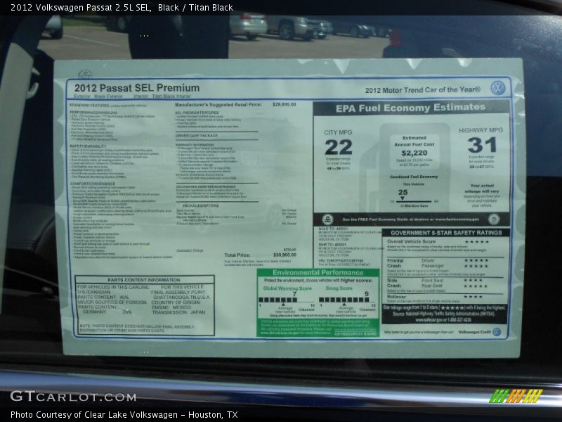This screenshot has height=422, width=562.
Task: Click the 'SHIP TO' dealer address block
Action: (x=351, y=250)
